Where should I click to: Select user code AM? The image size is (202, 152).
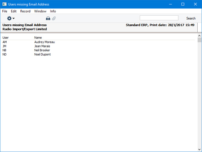tap(5, 42)
